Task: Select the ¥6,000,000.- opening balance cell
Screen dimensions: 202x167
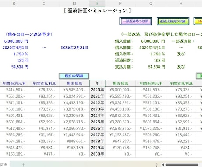Action: click(x=120, y=90)
